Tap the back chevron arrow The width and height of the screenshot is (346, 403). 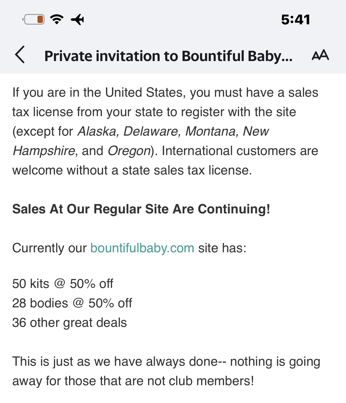click(20, 55)
